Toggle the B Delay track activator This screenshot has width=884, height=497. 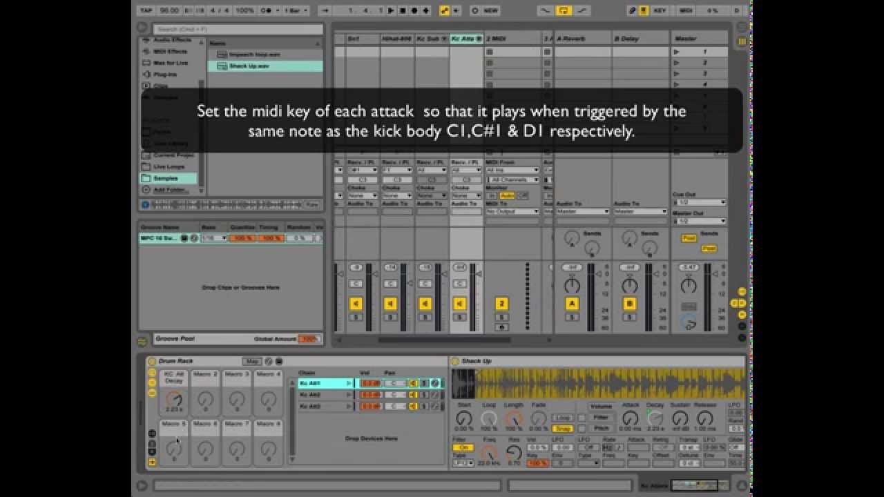tap(629, 304)
